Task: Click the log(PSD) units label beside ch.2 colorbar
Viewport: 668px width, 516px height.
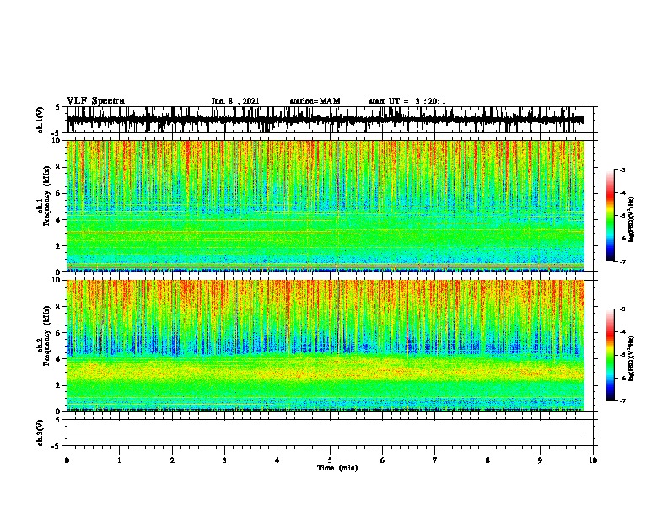Action: (x=632, y=358)
